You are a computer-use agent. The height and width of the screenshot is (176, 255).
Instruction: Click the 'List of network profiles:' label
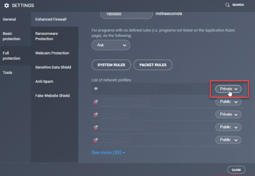111,80
